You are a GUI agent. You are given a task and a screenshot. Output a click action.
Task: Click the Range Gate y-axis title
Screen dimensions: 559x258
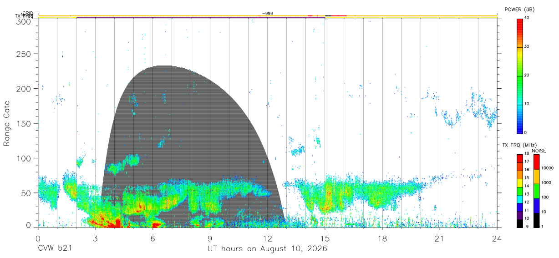click(7, 124)
